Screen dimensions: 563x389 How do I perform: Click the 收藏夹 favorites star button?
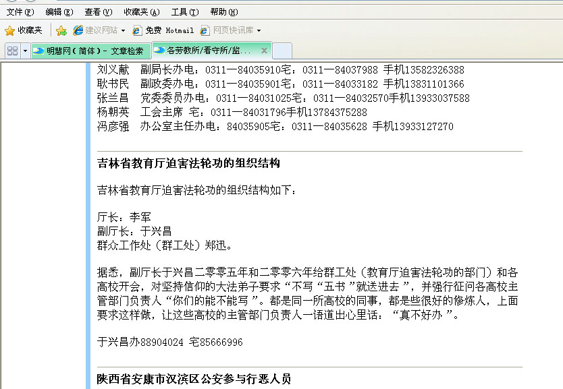click(x=24, y=30)
